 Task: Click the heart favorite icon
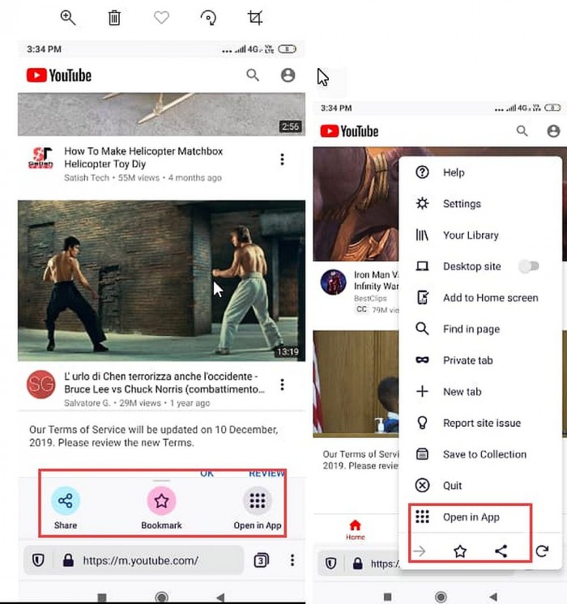click(x=161, y=18)
